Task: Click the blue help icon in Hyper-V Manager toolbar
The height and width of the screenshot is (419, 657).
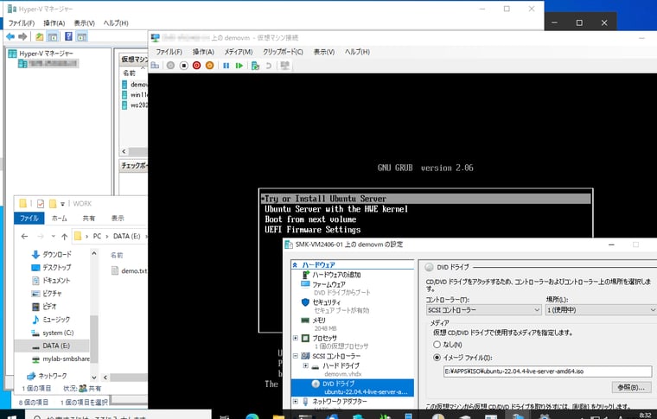Action: coord(68,37)
